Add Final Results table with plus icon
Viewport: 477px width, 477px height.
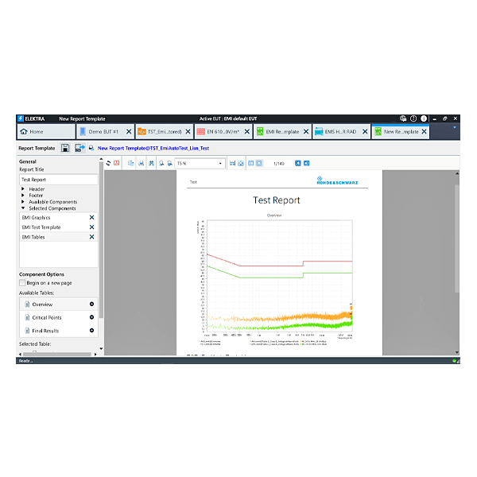(x=91, y=330)
